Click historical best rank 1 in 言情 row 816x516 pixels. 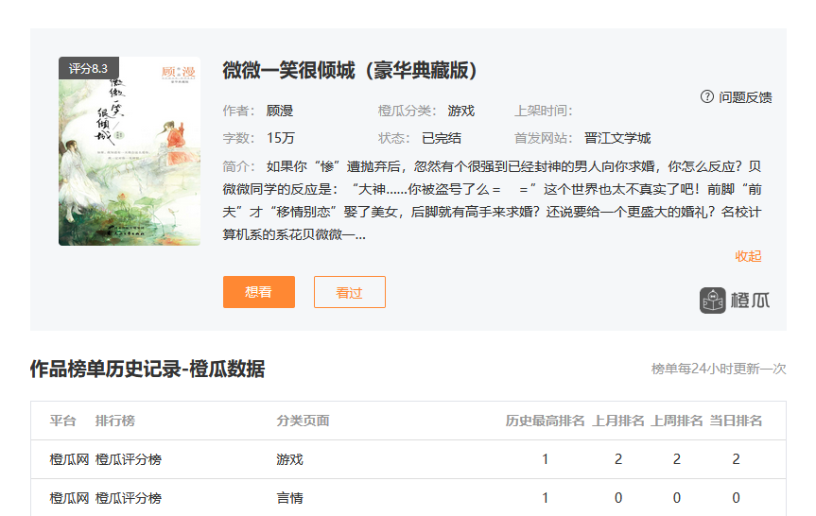[x=545, y=498]
